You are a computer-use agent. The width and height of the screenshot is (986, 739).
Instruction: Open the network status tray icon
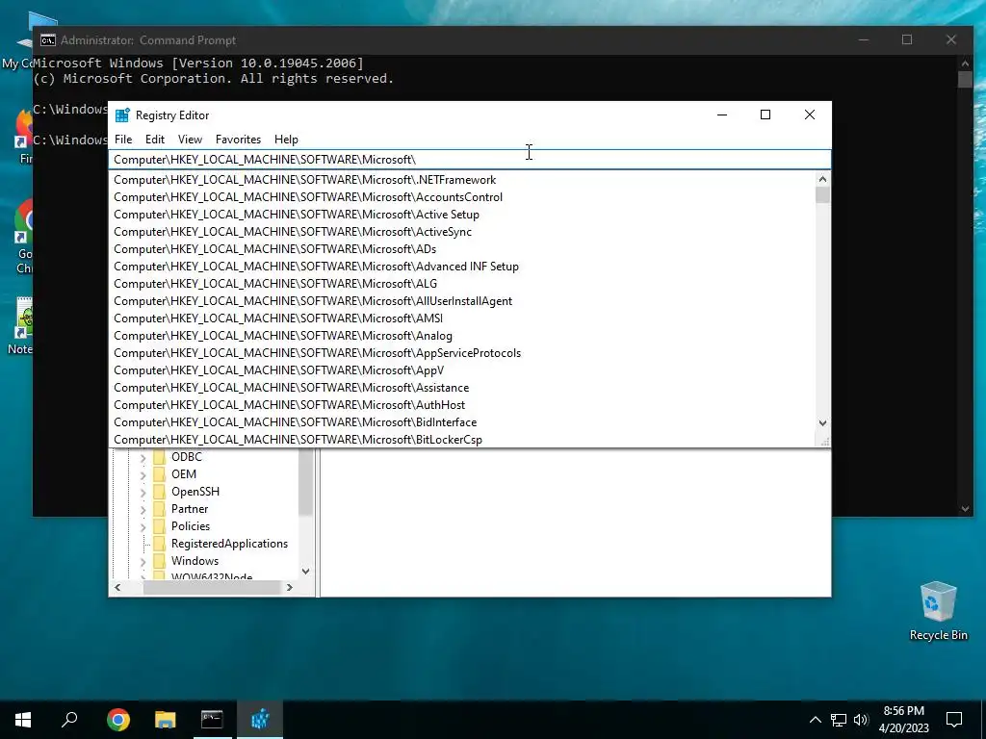[839, 720]
